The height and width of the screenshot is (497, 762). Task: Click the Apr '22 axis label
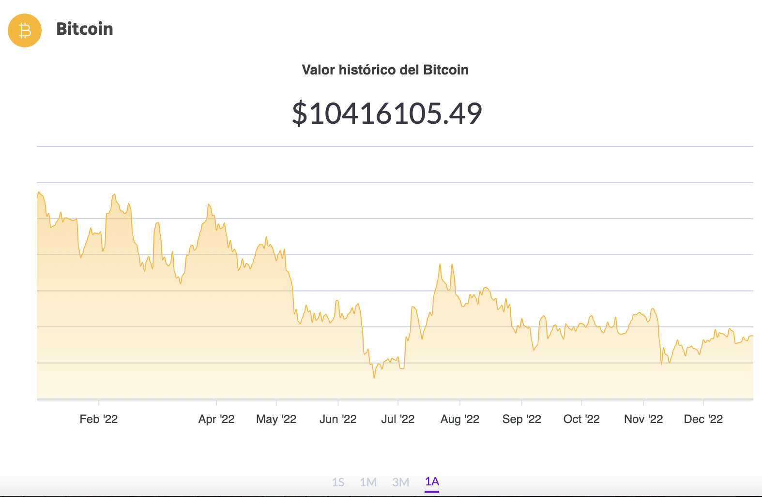click(216, 419)
